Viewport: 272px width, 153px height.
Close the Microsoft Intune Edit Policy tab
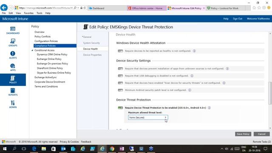[204, 8]
